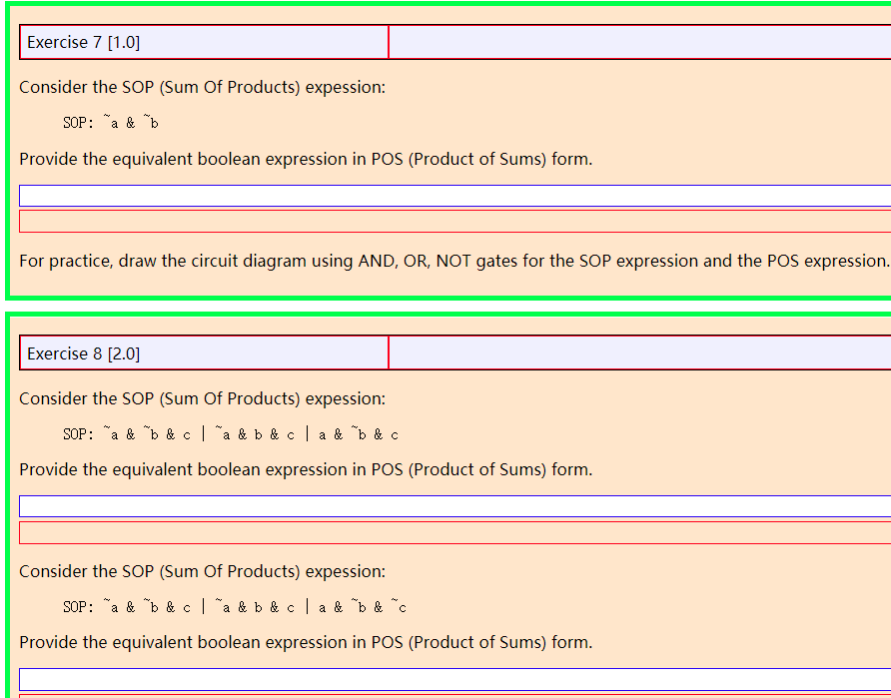Click the empty header cell beside Exercise 8

[639, 353]
